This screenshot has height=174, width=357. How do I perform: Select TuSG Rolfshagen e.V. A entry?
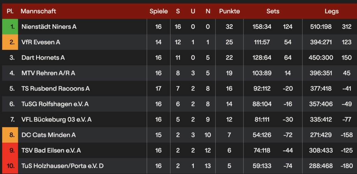(x=55, y=104)
